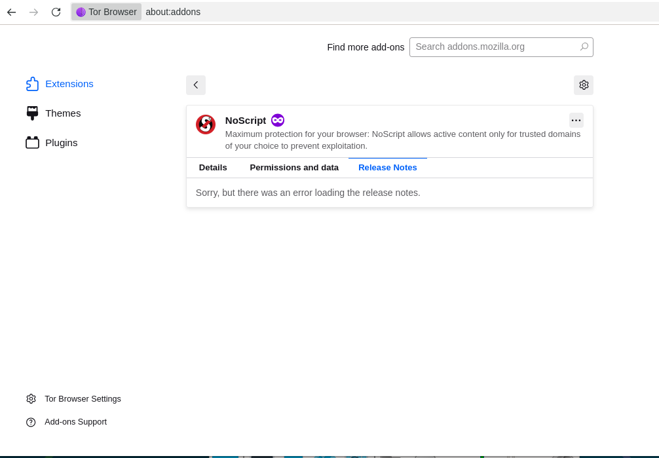The image size is (659, 458).
Task: Switch to the Details tab
Action: (213, 167)
